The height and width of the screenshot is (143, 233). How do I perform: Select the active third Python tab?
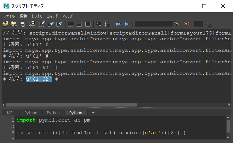point(76,113)
